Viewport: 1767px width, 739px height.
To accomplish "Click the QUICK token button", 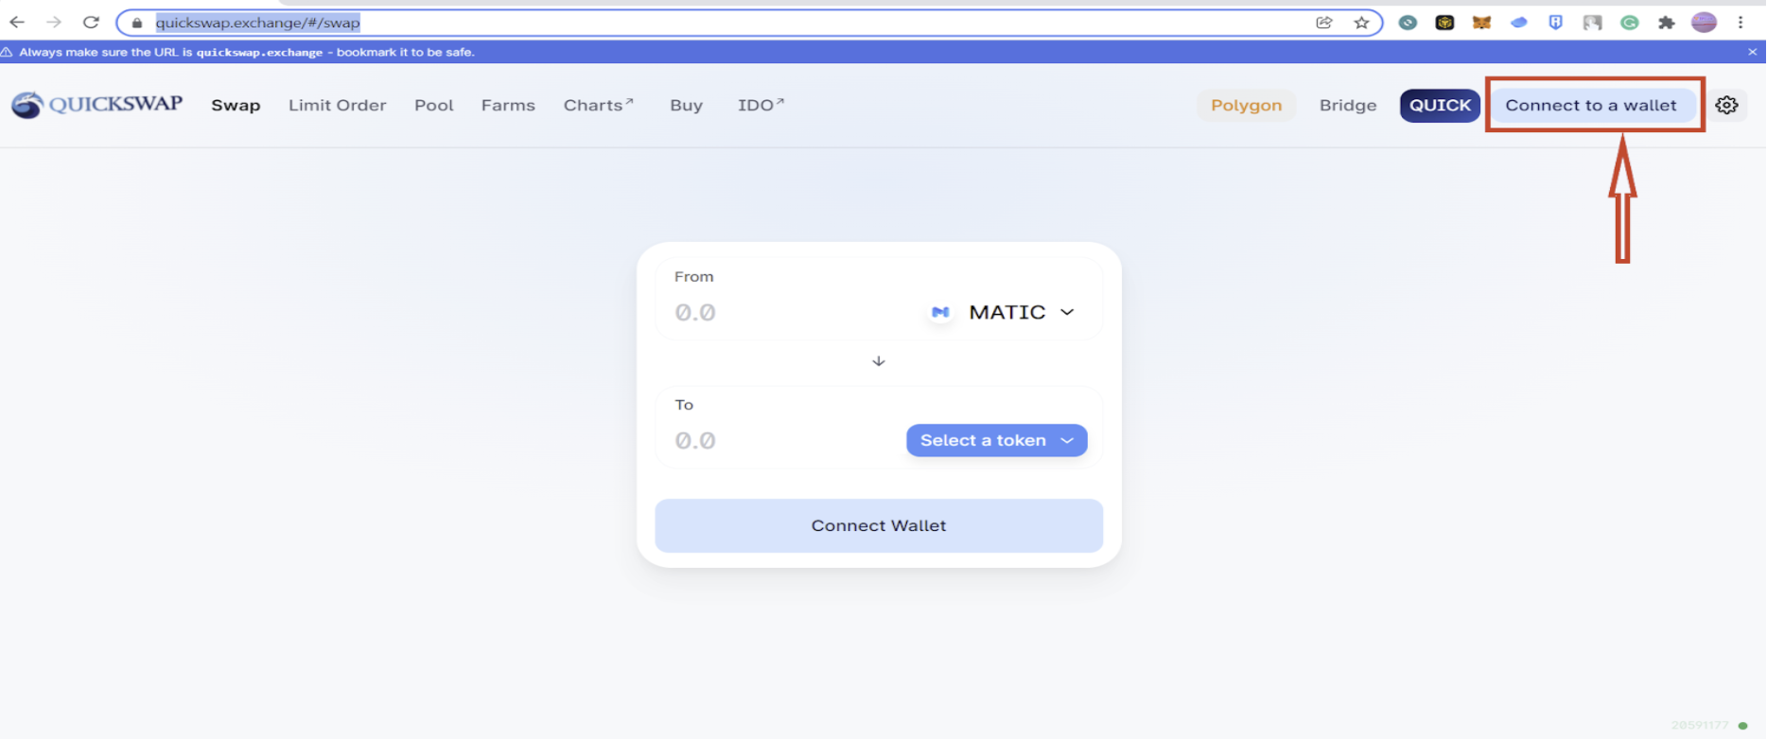I will pyautogui.click(x=1440, y=105).
